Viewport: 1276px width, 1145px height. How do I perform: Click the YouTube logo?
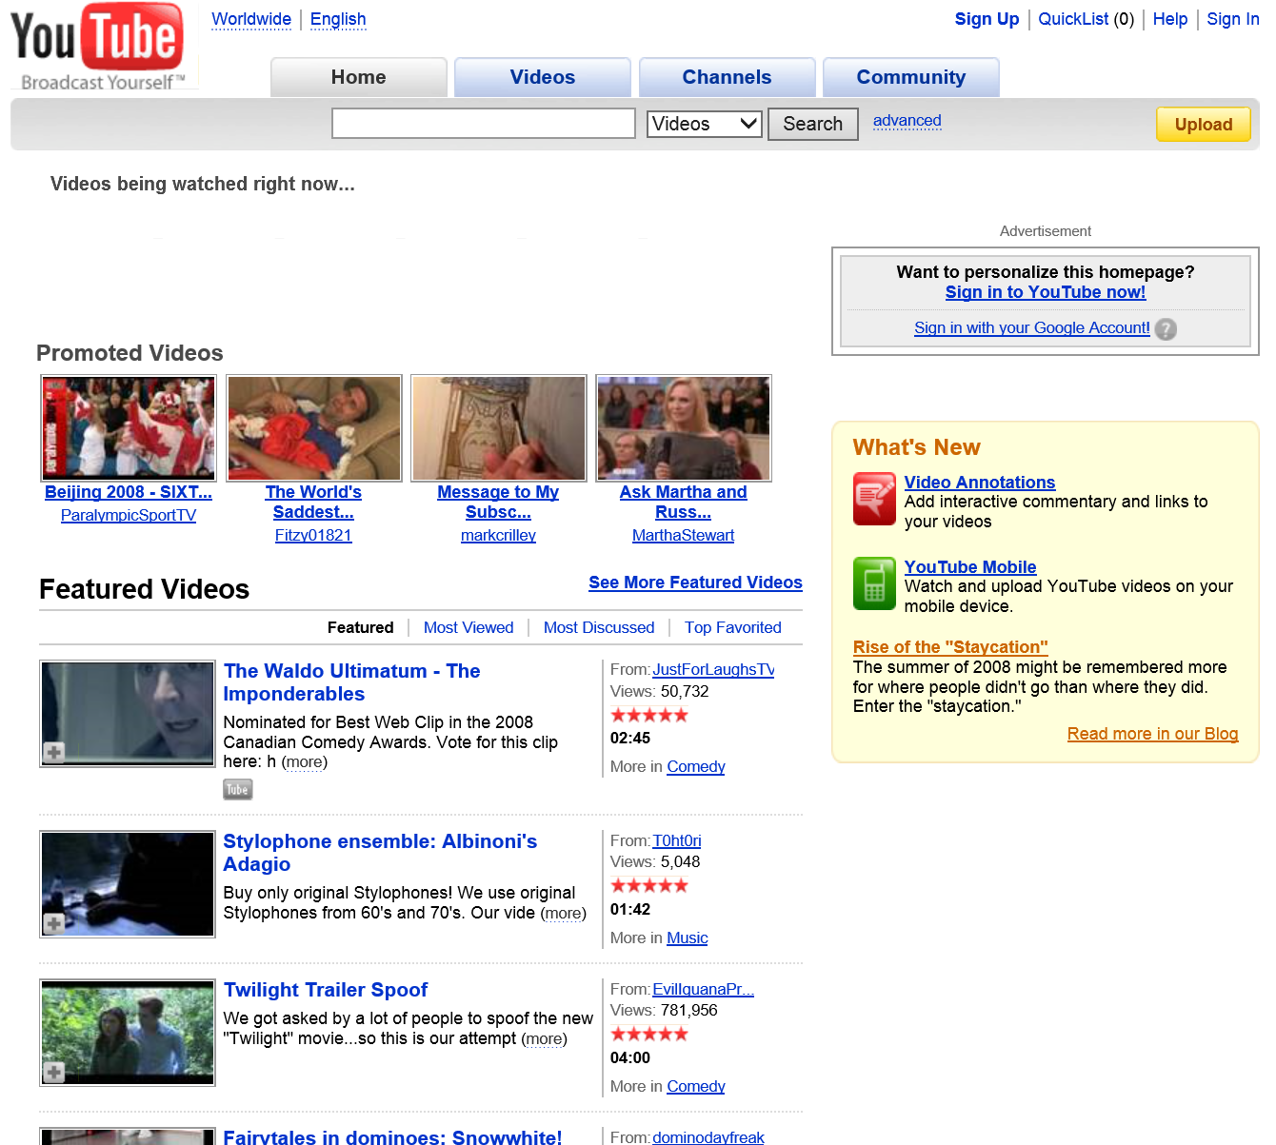pos(97,47)
